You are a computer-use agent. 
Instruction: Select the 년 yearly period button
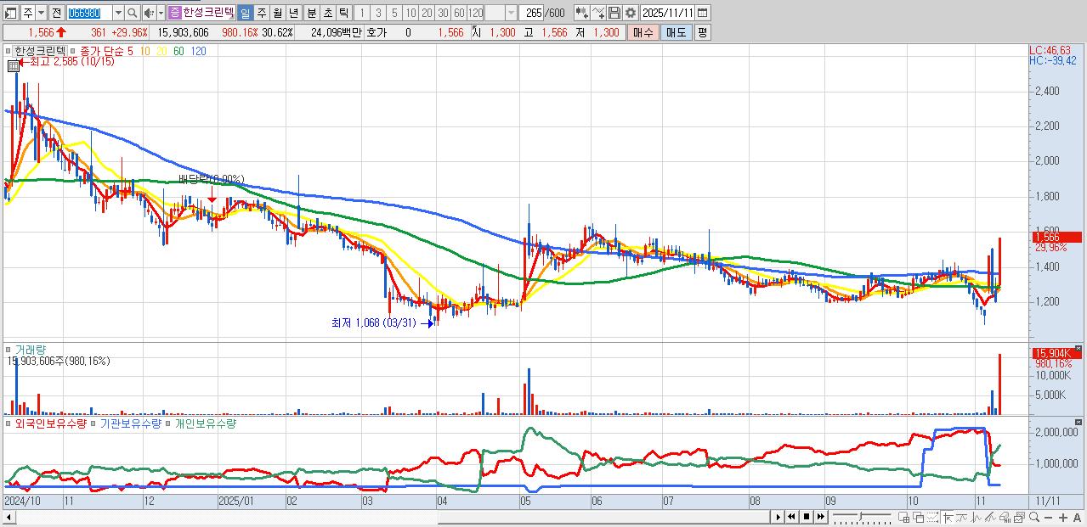coord(293,13)
